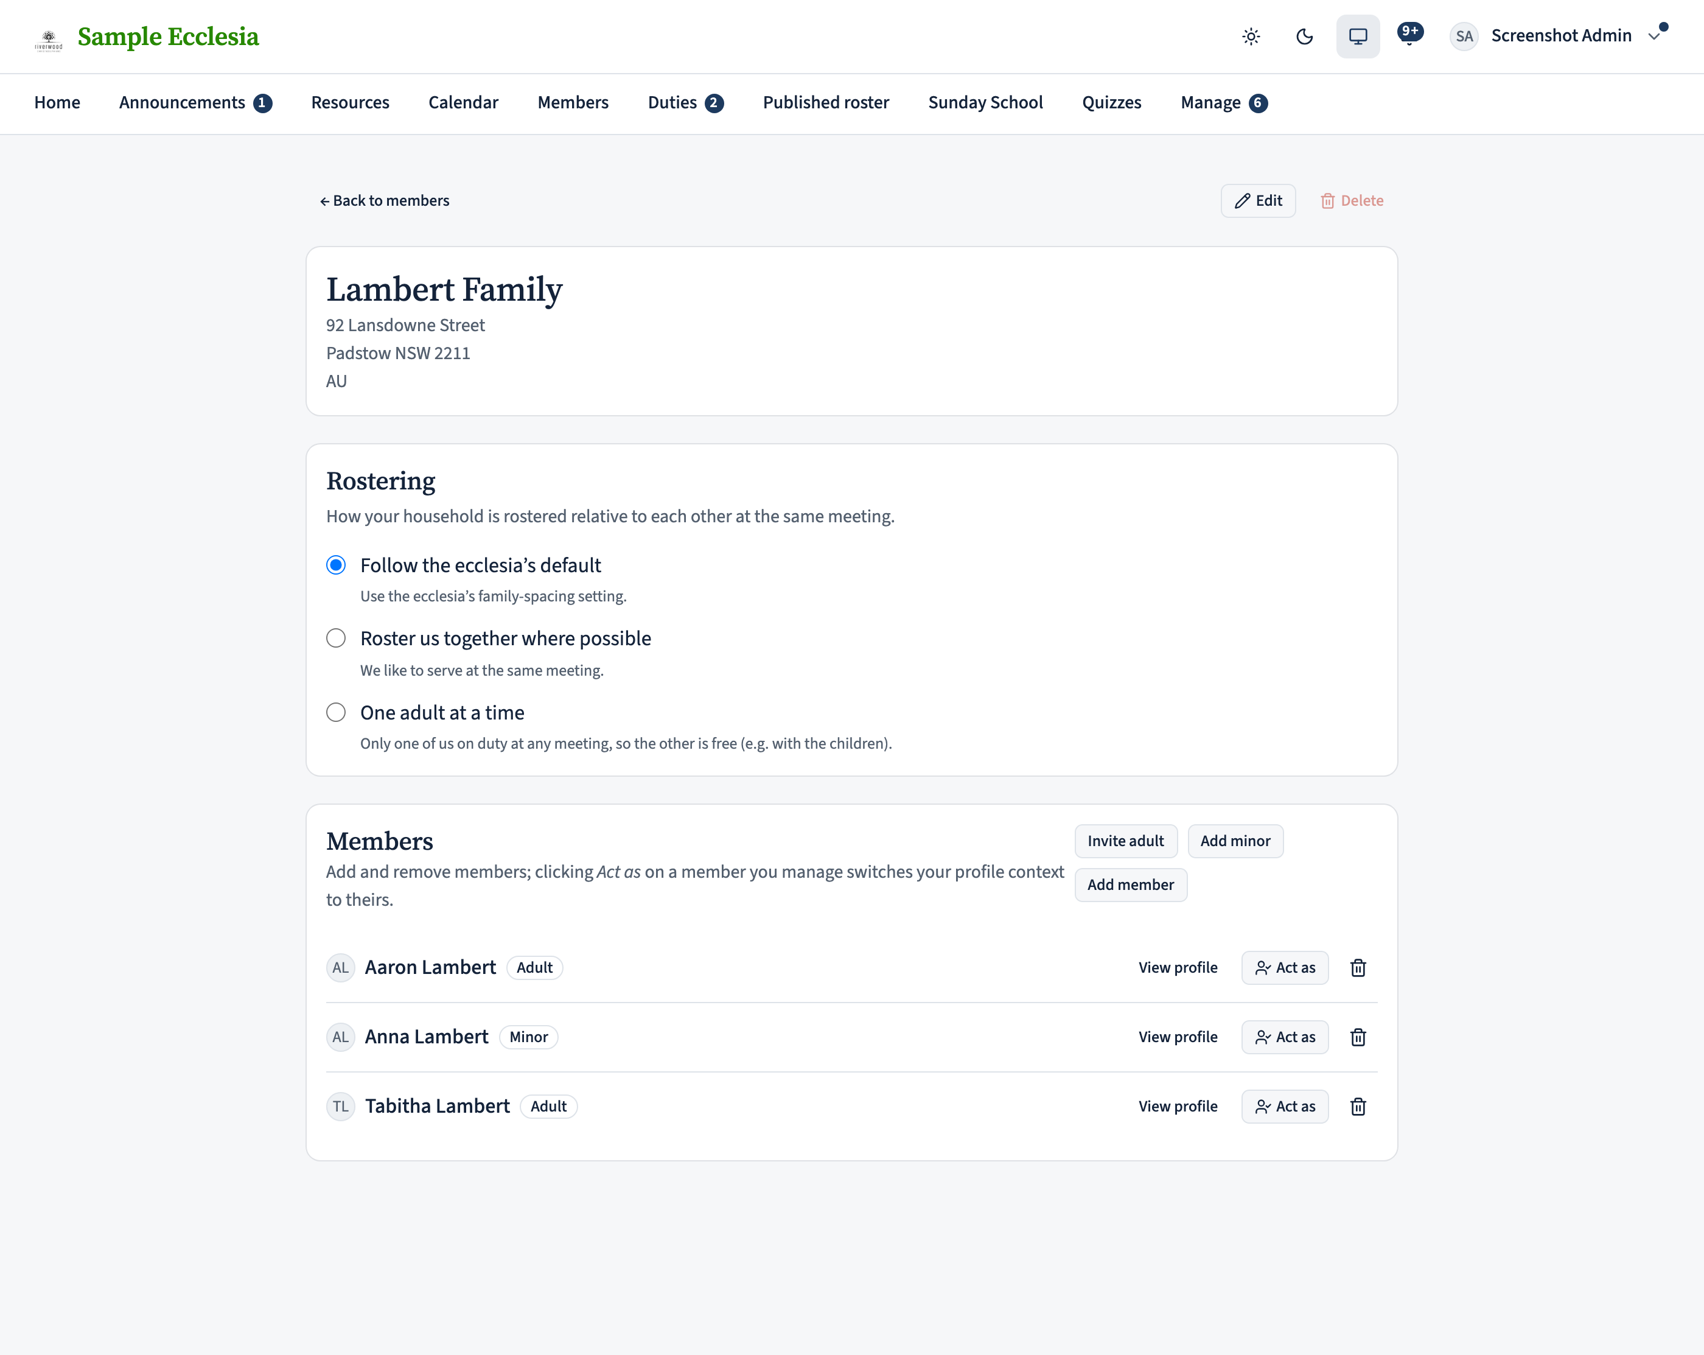Switch to light theme sun icon
This screenshot has height=1355, width=1704.
click(x=1251, y=37)
